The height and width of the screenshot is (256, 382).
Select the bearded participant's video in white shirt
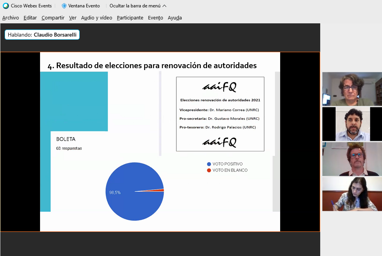click(x=352, y=124)
